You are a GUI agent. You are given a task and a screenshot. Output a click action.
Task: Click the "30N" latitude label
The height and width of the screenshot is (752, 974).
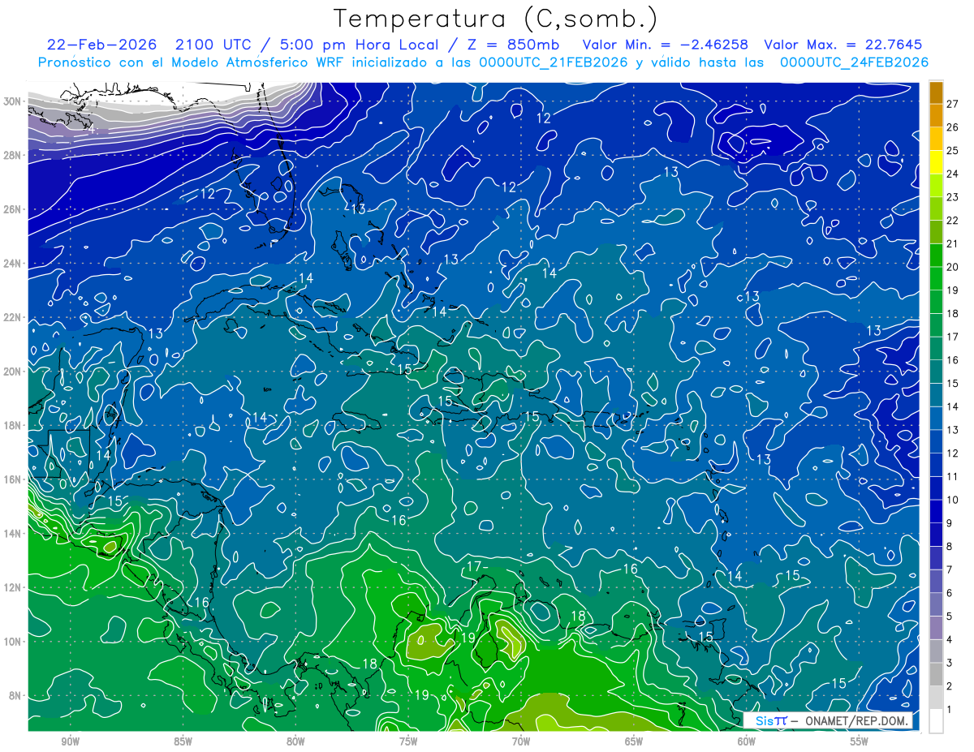tap(12, 101)
